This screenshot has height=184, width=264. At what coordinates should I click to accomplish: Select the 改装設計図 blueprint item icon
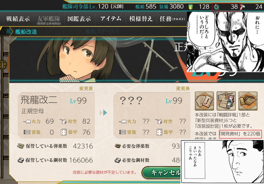248,101
